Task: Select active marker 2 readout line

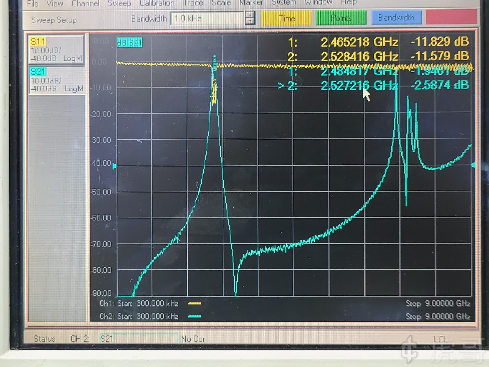Action: pyautogui.click(x=373, y=85)
